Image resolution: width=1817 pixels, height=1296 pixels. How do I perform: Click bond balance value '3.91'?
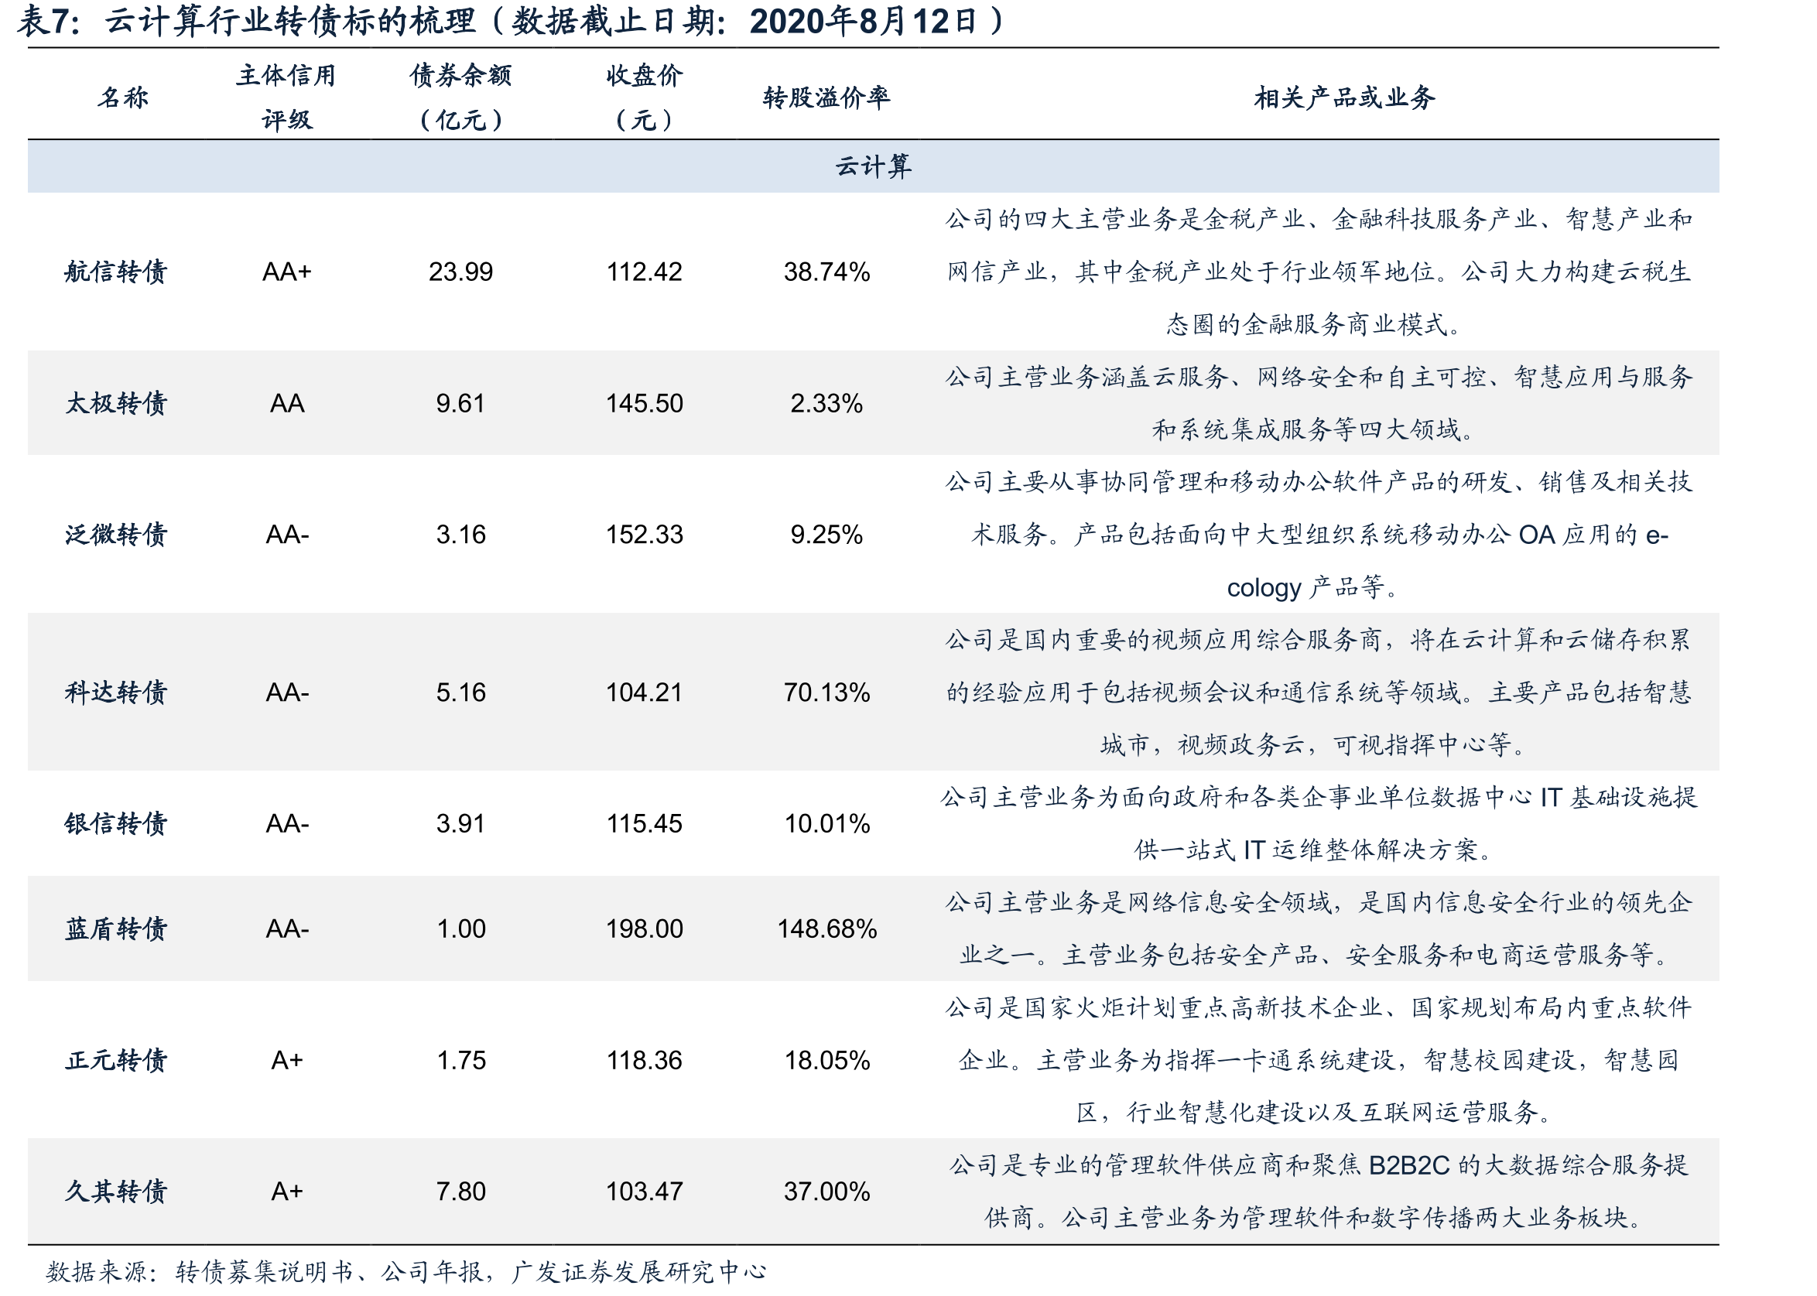pos(460,823)
